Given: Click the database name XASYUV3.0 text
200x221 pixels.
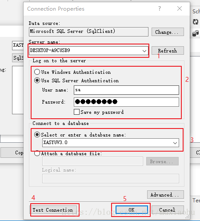Looking at the screenshot, I should (x=55, y=142).
